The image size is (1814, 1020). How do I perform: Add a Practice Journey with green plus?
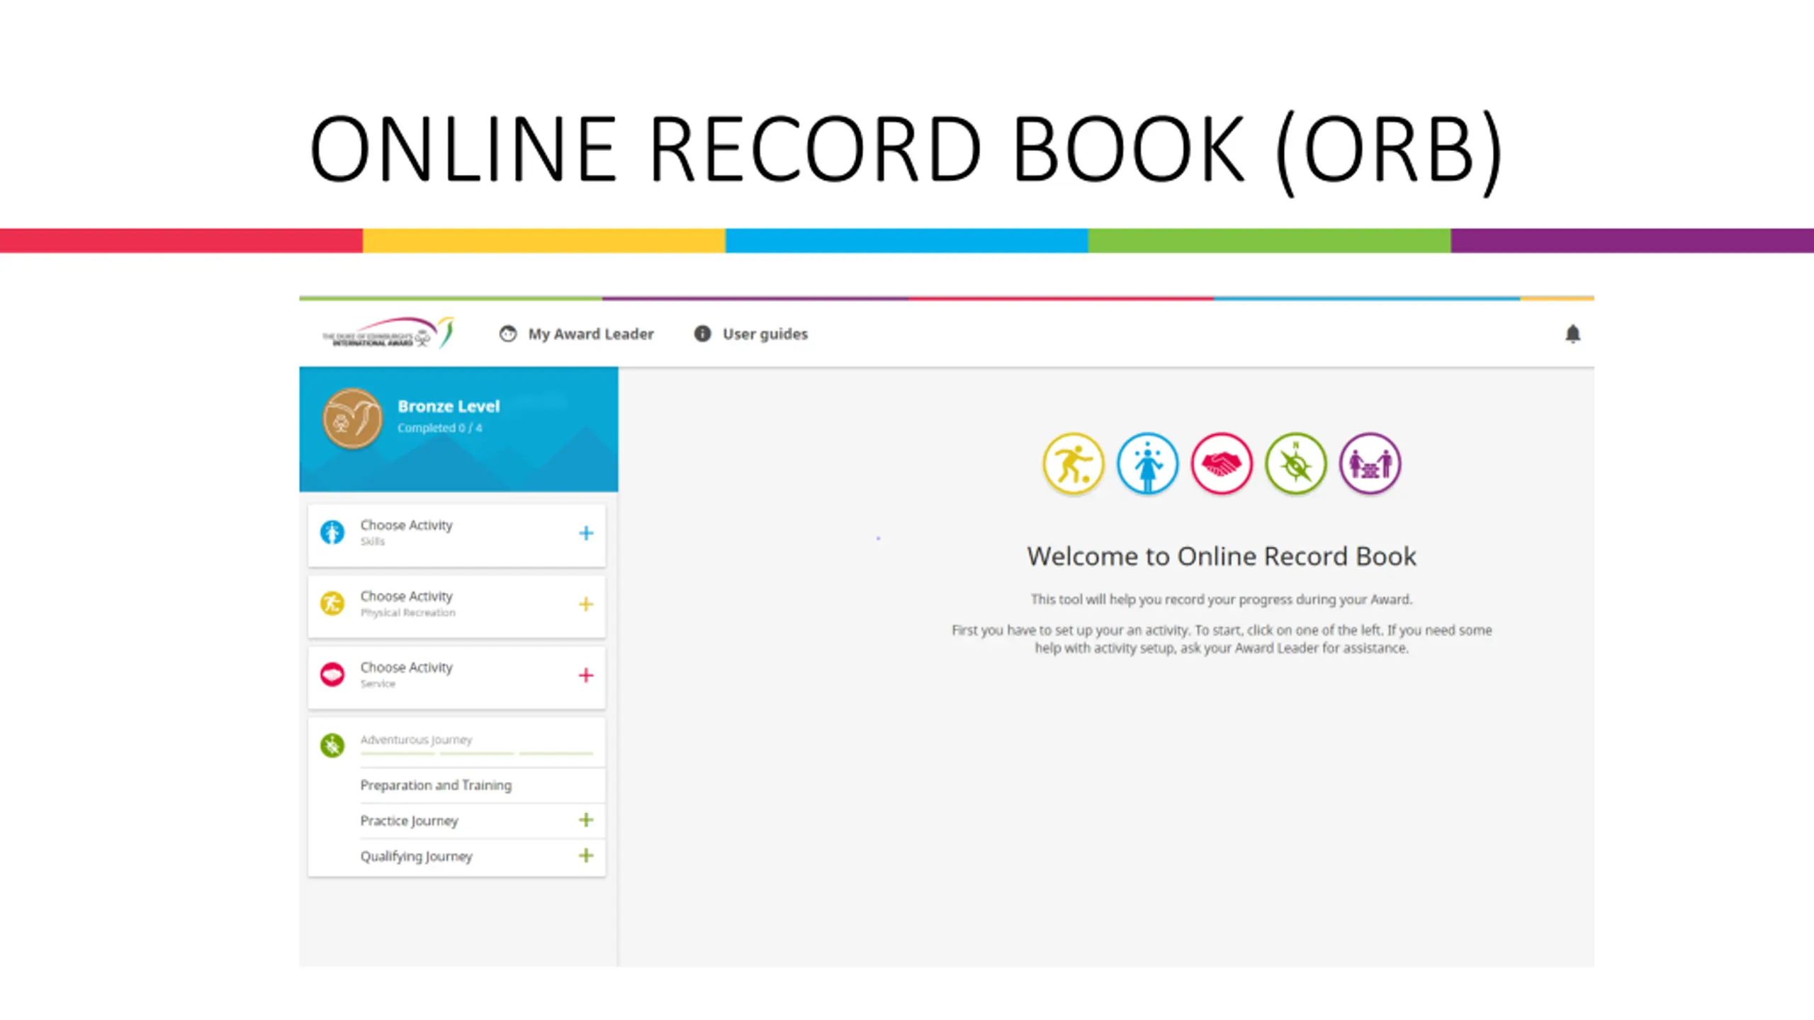tap(586, 820)
